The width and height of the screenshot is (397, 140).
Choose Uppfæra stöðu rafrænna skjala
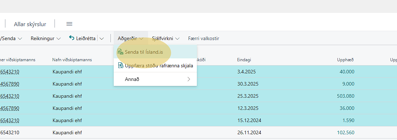tap(155, 66)
